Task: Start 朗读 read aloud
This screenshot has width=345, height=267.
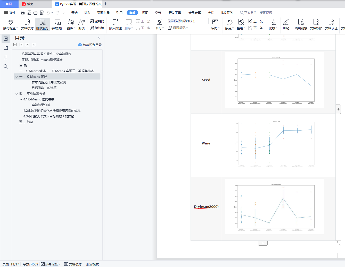Action: pyautogui.click(x=81, y=24)
